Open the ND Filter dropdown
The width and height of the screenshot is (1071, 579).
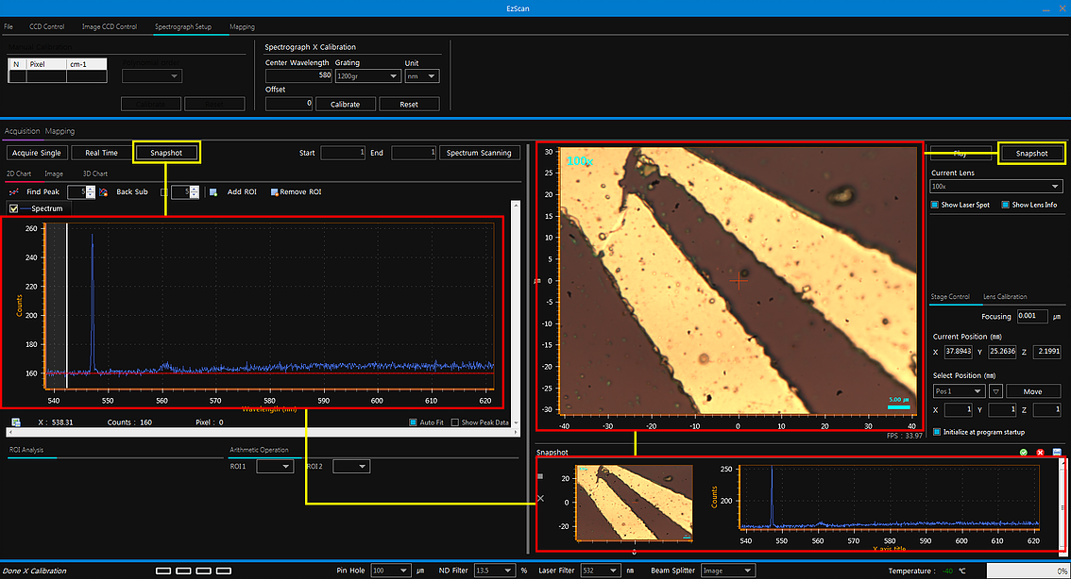coord(495,571)
